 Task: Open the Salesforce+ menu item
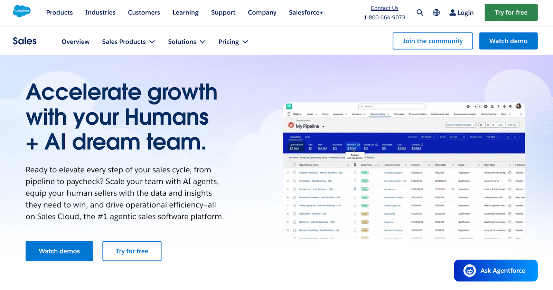pos(306,12)
